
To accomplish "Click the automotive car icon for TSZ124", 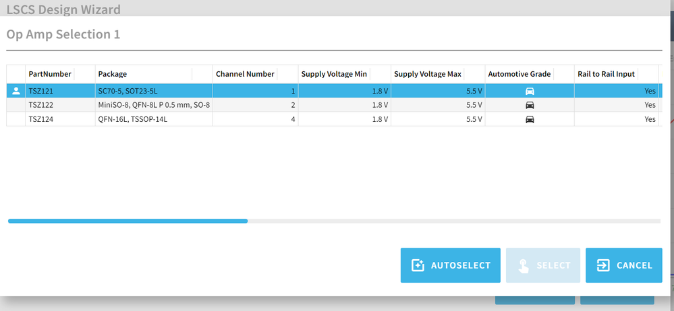I will click(530, 119).
